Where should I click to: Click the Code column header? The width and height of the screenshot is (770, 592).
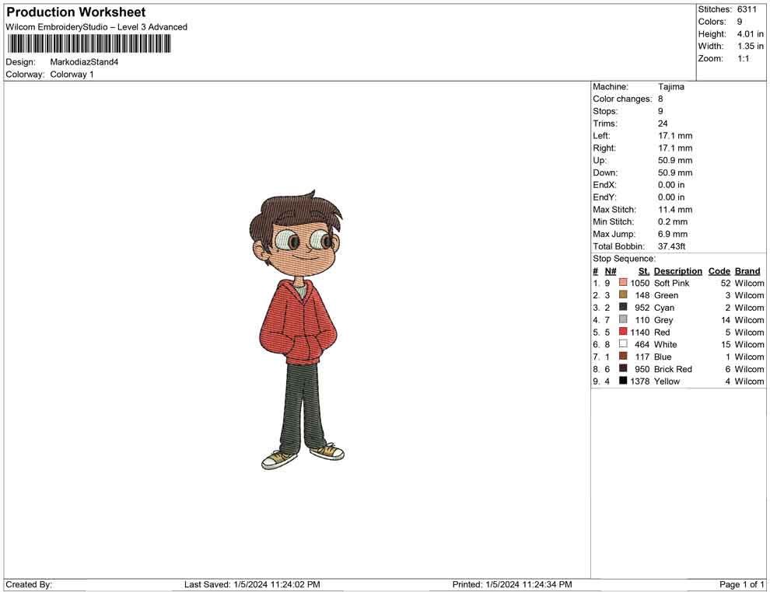tap(719, 271)
